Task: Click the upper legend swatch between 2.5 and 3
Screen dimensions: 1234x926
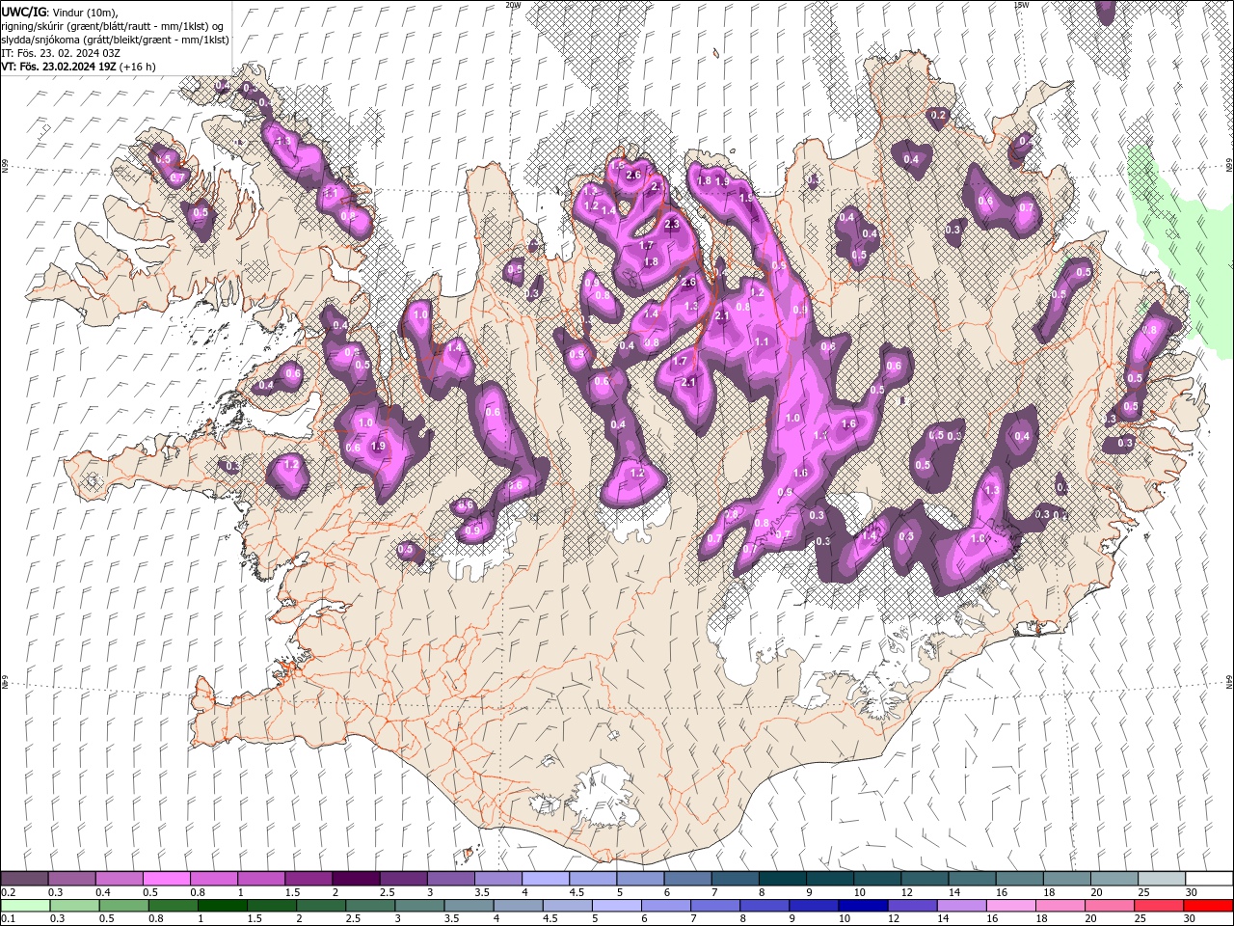Action: [x=403, y=879]
